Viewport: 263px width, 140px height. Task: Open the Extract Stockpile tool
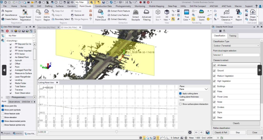[135, 12]
